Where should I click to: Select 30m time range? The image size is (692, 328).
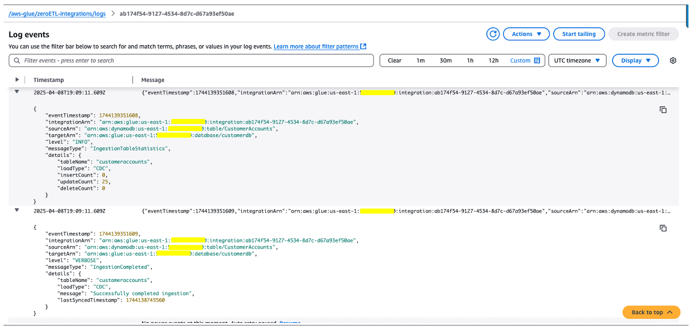(x=446, y=60)
